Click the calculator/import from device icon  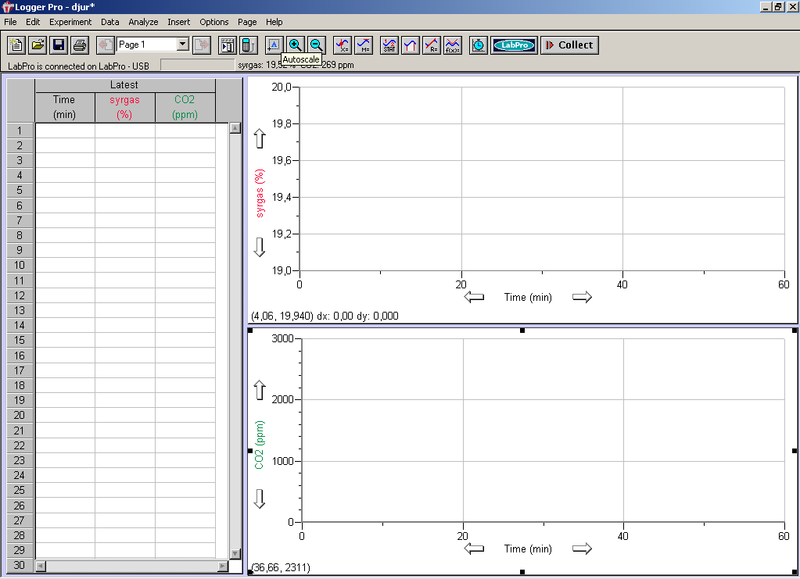(248, 45)
